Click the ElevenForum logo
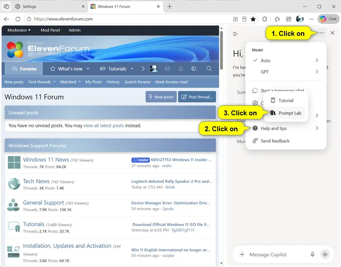The image size is (341, 267). [x=48, y=49]
